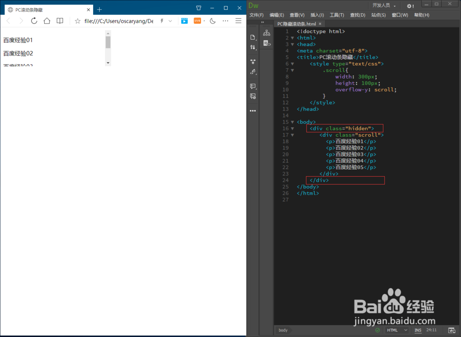Open the 站点(S) menu
Image resolution: width=461 pixels, height=337 pixels.
coord(378,15)
